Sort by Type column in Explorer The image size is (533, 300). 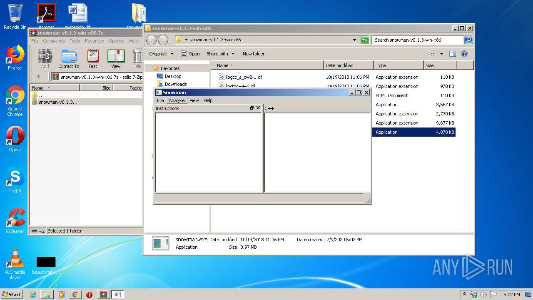click(399, 65)
